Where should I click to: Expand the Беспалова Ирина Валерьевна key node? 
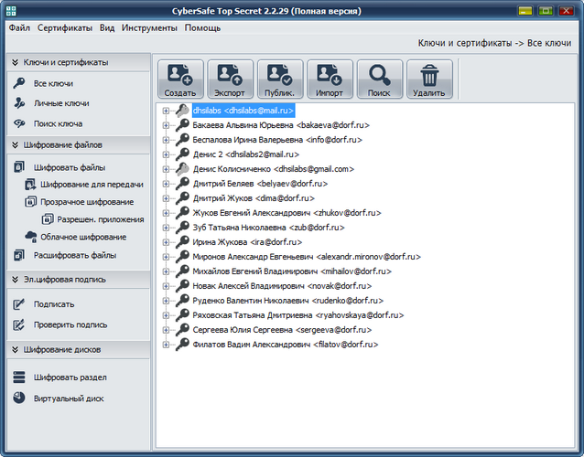coord(166,140)
